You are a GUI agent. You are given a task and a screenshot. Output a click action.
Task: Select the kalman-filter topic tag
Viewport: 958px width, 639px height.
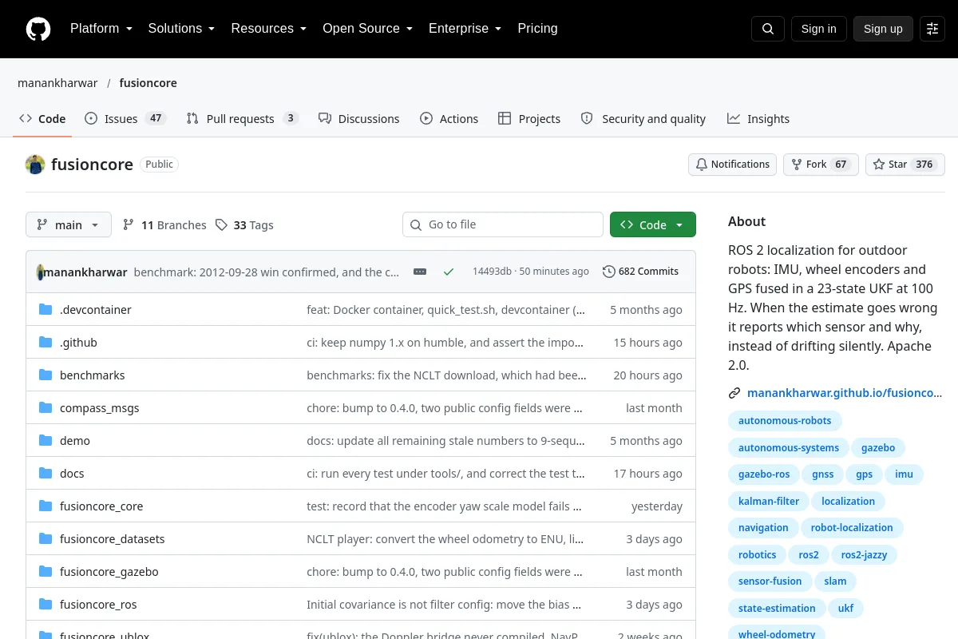[x=769, y=502]
